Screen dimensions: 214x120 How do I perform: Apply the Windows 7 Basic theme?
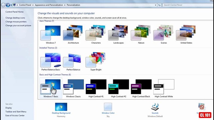point(50,88)
